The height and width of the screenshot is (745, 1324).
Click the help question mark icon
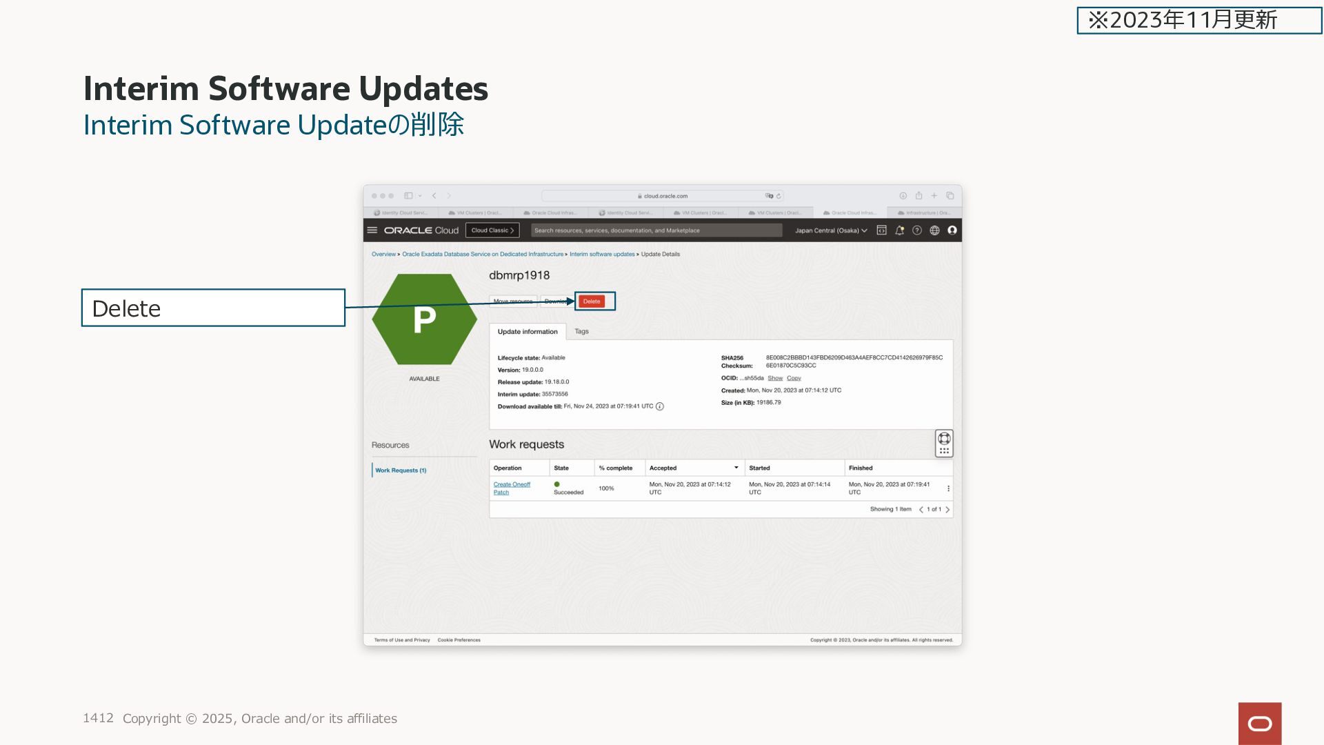917,230
